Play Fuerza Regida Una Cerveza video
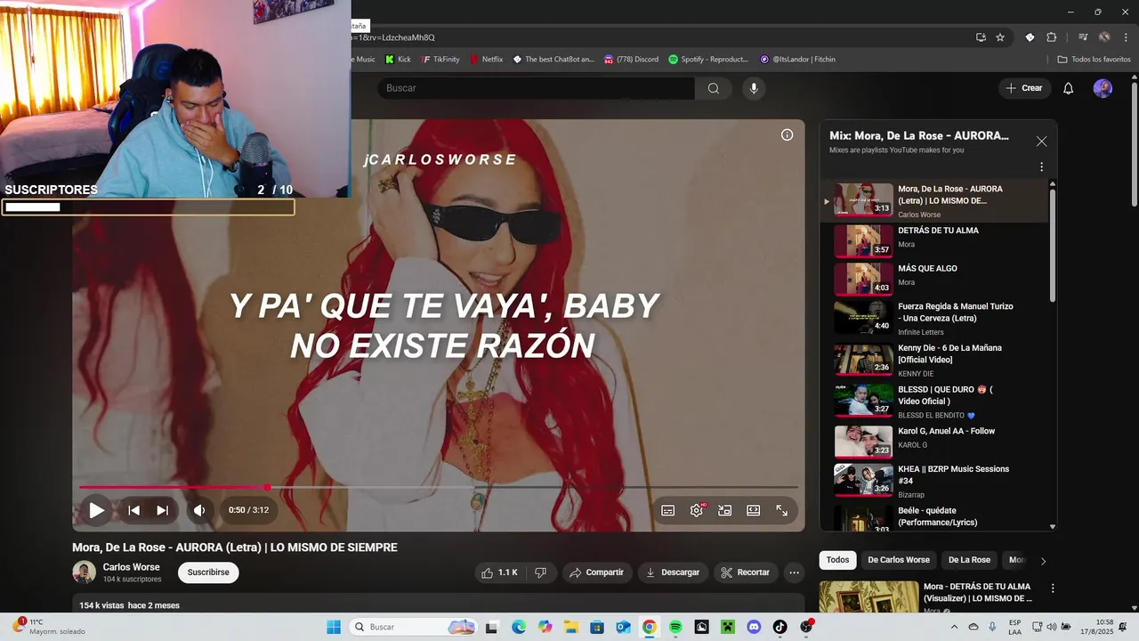The image size is (1139, 641). point(933,318)
